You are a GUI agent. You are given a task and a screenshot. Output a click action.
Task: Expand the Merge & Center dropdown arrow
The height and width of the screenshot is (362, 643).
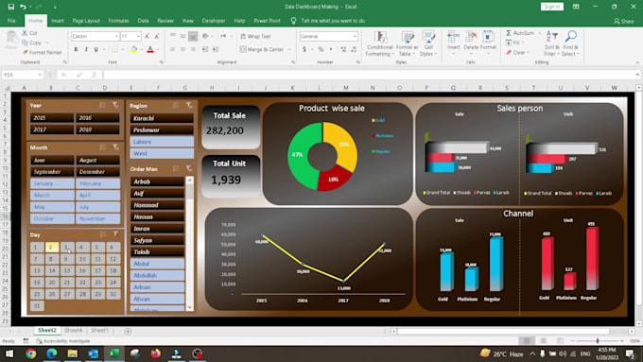pos(289,49)
